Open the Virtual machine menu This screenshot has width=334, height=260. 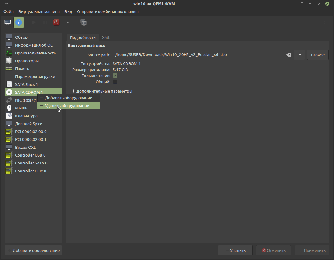[39, 12]
